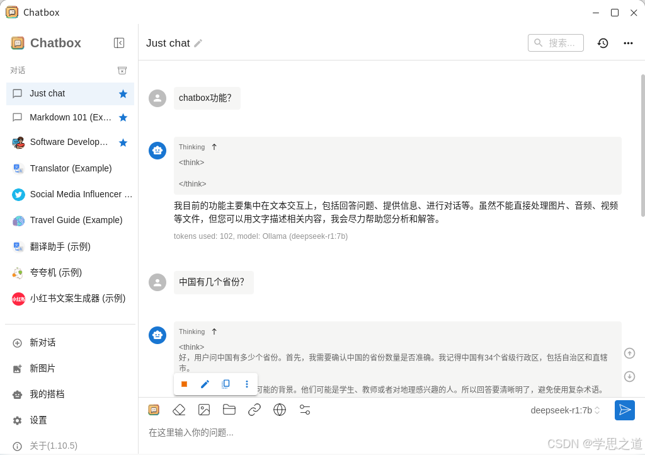
Task: Open Markdown 101 (Example) conversation
Action: pyautogui.click(x=70, y=118)
